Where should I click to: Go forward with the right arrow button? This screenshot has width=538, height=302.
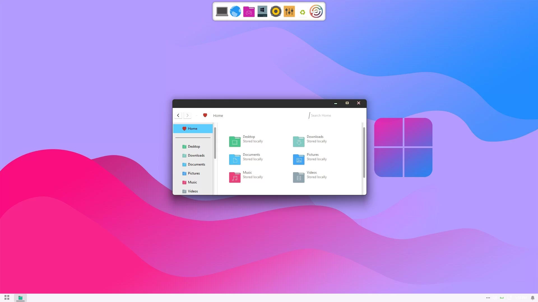(x=187, y=115)
